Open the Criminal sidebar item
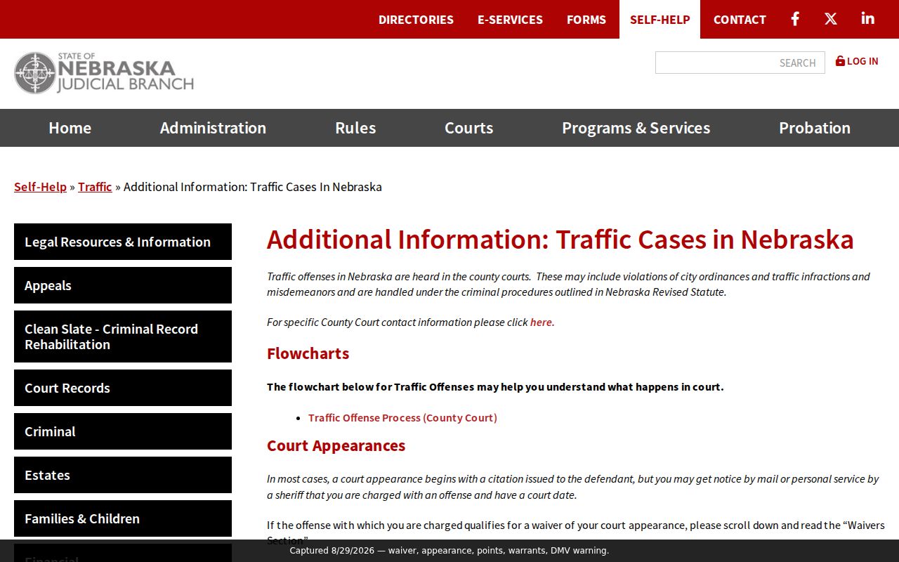Image resolution: width=899 pixels, height=562 pixels. click(x=123, y=431)
